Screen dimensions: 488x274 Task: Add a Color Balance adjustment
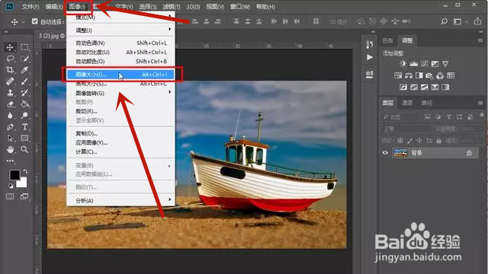tap(409, 75)
